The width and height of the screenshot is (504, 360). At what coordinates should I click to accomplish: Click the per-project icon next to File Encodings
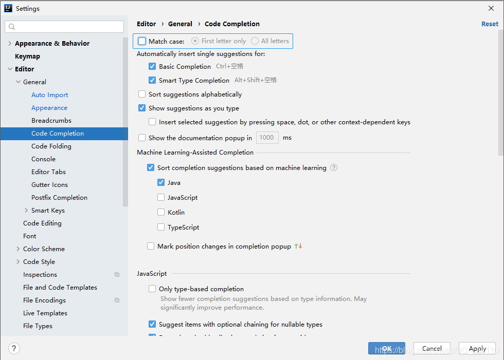point(117,300)
